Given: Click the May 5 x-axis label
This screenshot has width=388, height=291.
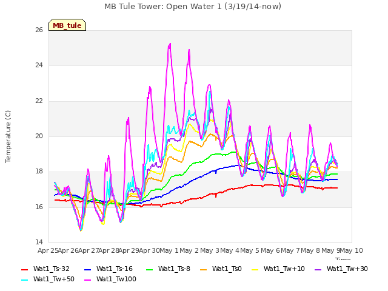Looking at the screenshot, I should coord(250,250).
